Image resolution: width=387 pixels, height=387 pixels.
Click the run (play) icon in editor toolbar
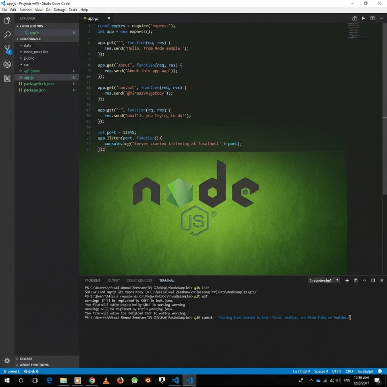tap(363, 18)
